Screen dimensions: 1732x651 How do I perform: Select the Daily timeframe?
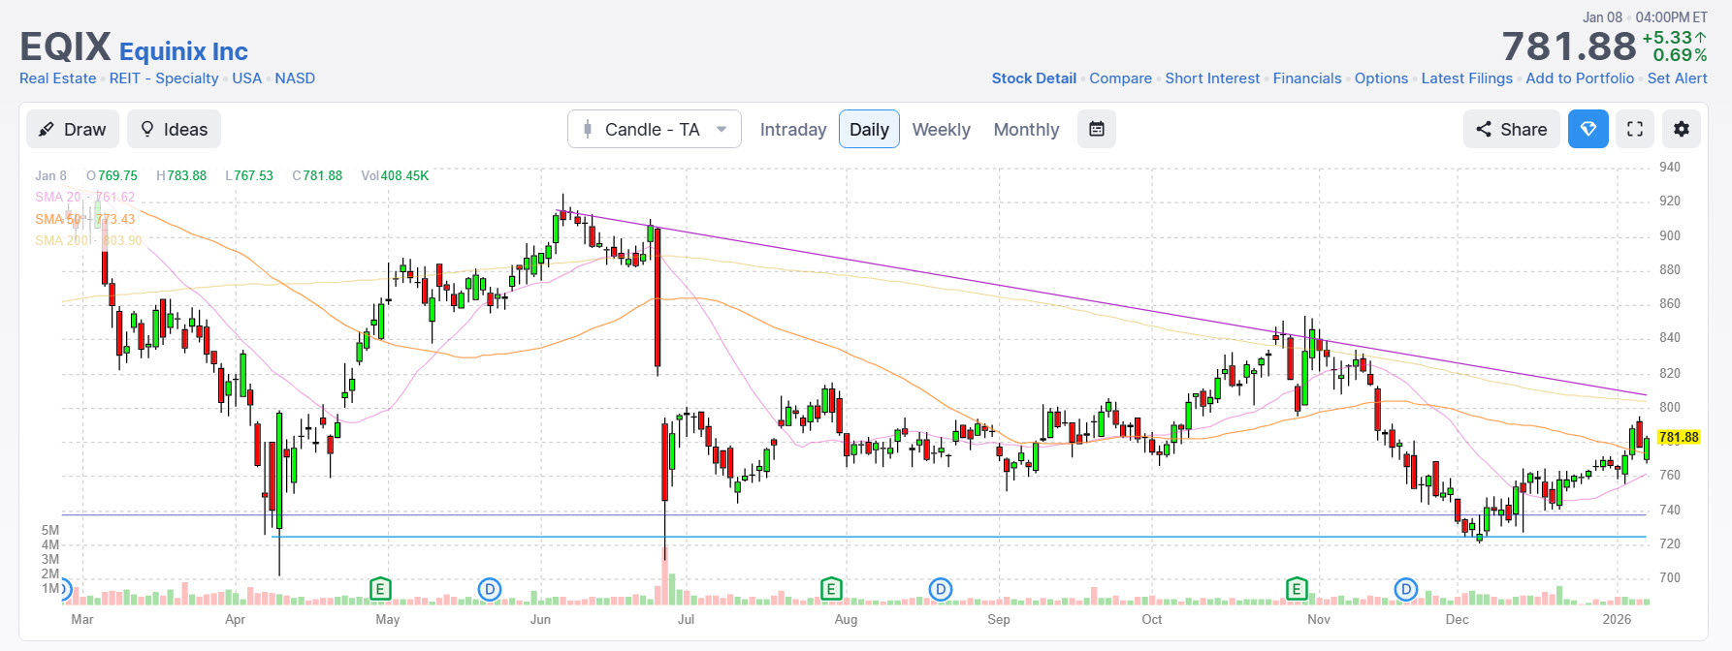(869, 129)
